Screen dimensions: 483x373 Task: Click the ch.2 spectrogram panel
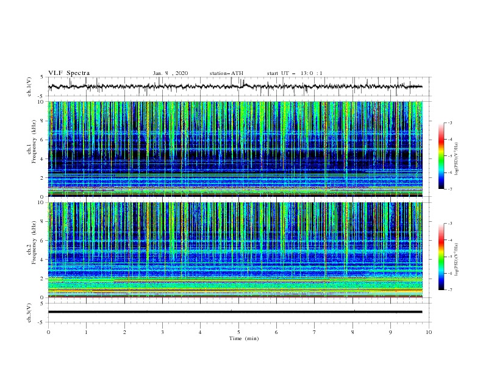235,250
